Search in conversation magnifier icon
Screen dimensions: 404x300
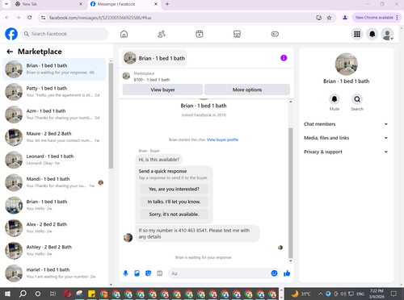(x=357, y=99)
